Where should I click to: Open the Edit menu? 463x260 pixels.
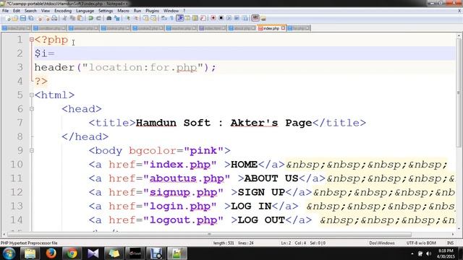(17, 11)
